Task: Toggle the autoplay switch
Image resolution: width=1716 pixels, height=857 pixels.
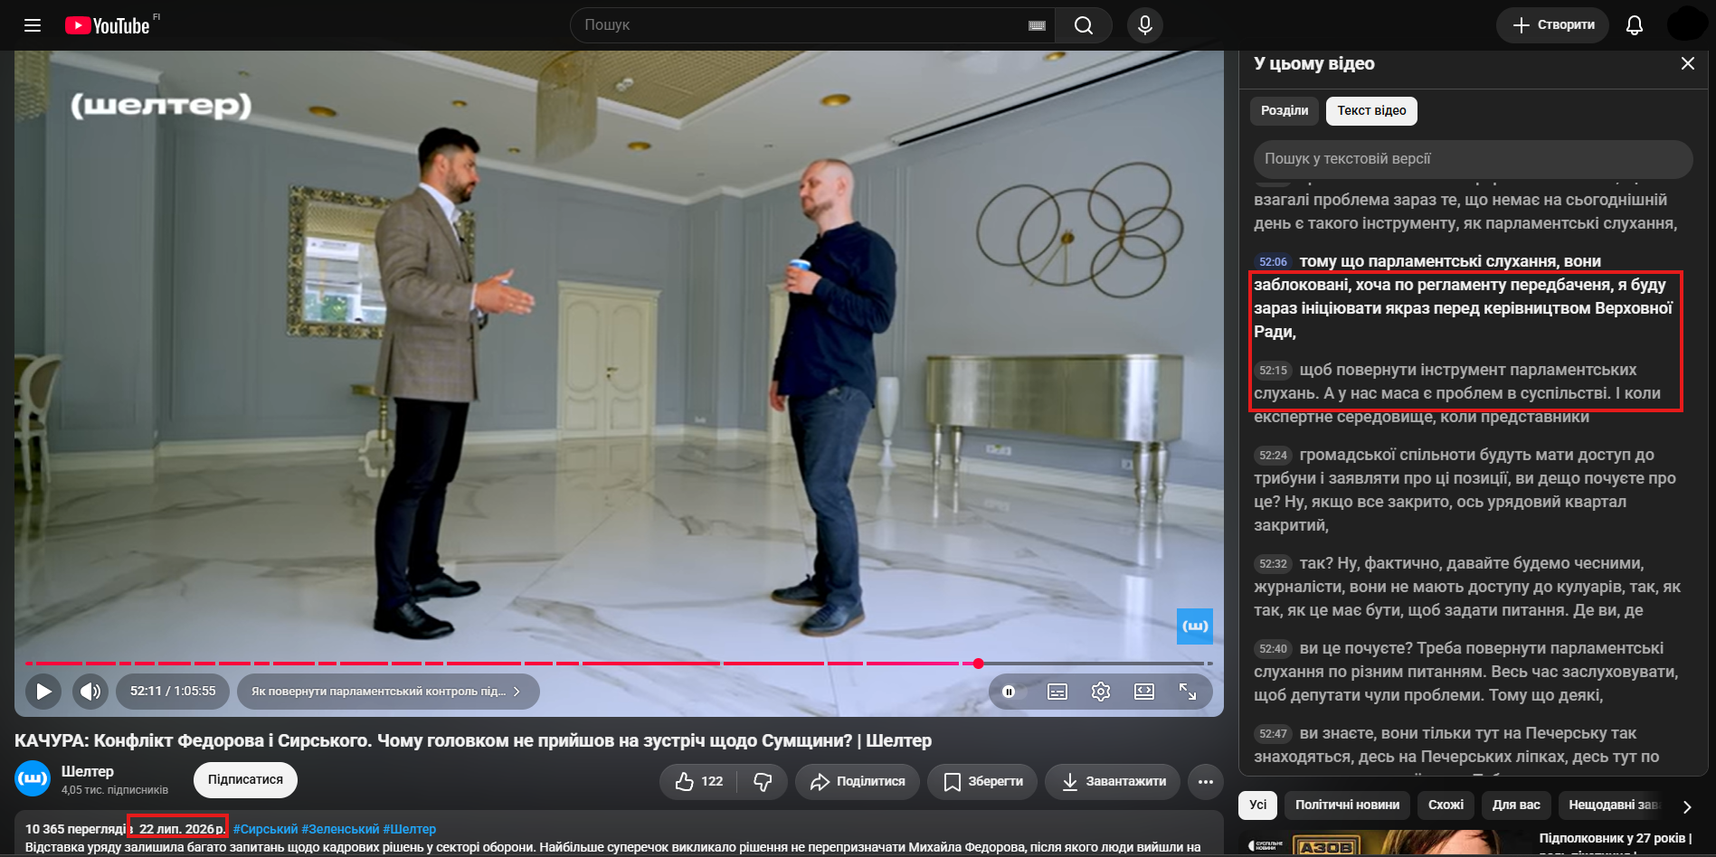Action: (1009, 692)
